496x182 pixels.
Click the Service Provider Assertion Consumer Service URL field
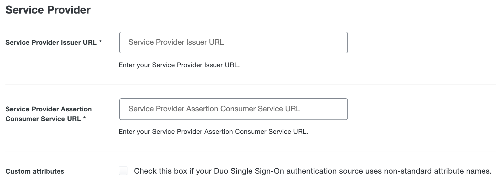(234, 109)
